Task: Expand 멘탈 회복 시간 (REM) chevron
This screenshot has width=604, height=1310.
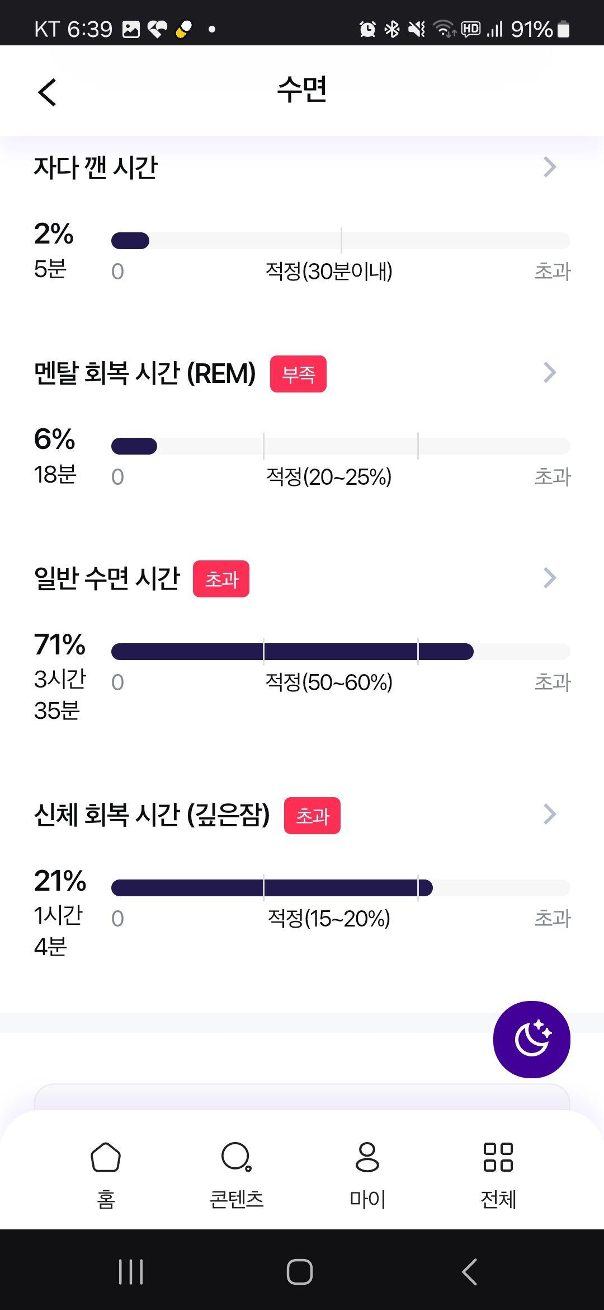Action: coord(550,372)
